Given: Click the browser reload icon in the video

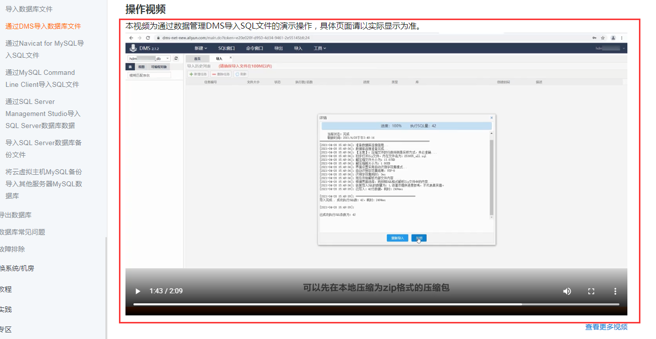Looking at the screenshot, I should 148,38.
